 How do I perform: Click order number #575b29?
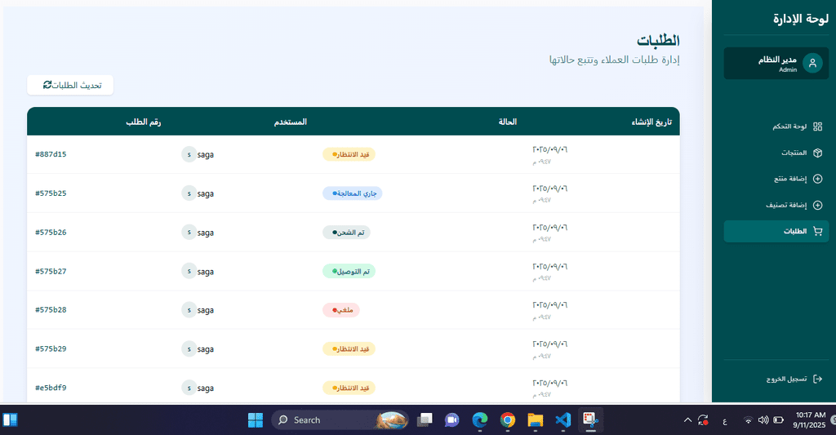[51, 348]
